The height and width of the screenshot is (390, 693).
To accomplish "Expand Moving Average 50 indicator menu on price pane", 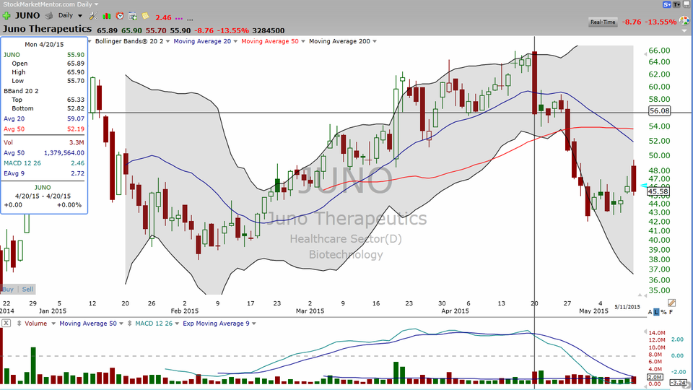I will tap(302, 41).
